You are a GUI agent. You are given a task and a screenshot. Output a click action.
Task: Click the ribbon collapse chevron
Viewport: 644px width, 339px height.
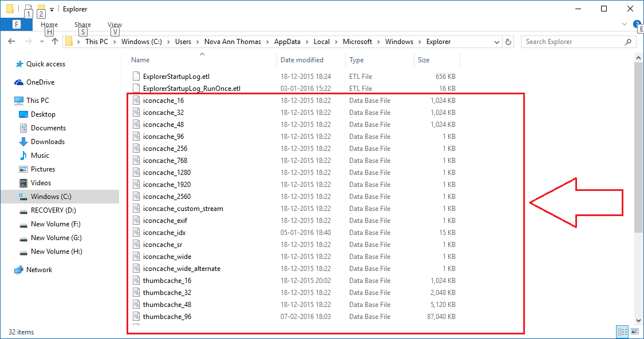click(x=625, y=24)
